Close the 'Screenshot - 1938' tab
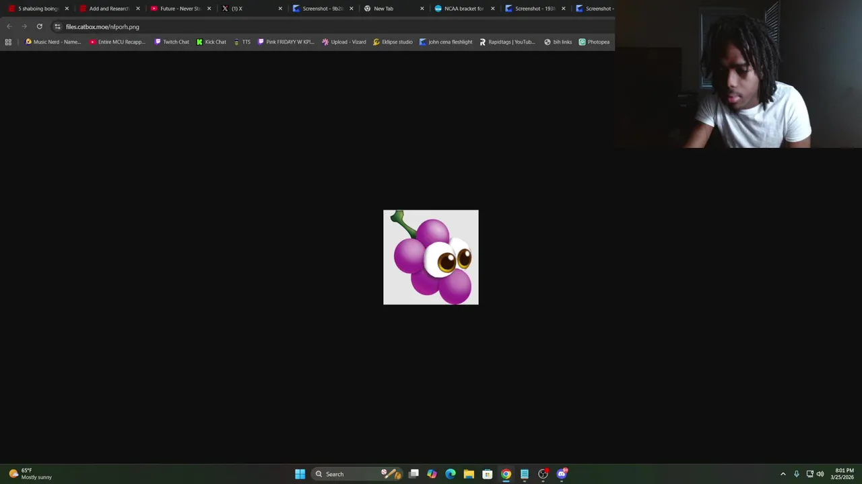The image size is (862, 484). (564, 9)
